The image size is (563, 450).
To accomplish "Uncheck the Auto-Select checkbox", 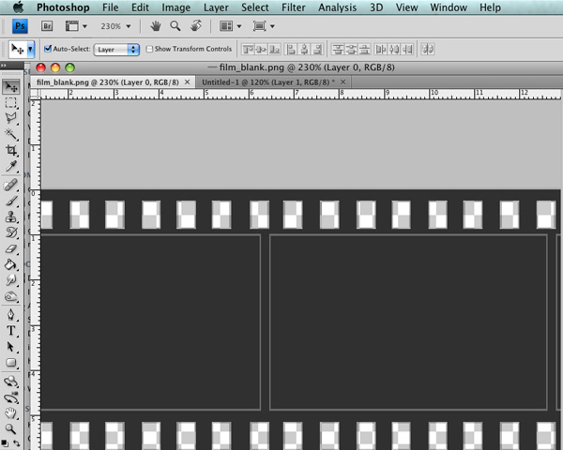I will (x=49, y=49).
